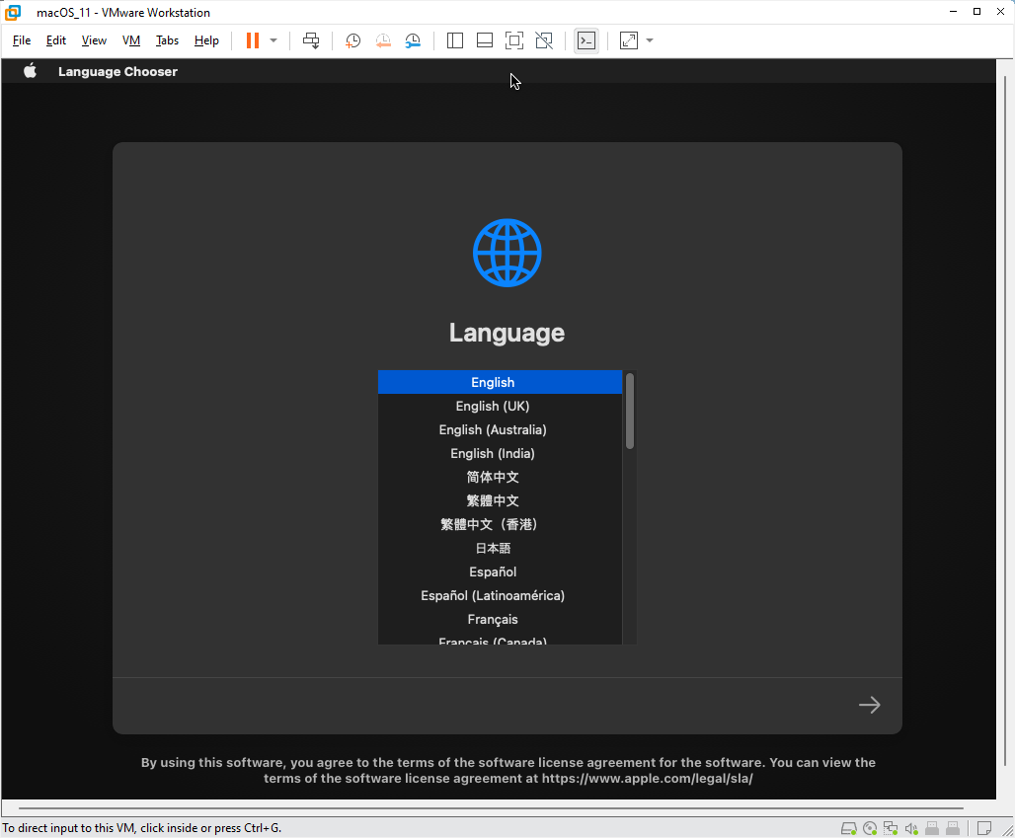Open the snapshot manager
This screenshot has width=1015, height=838.
(413, 40)
